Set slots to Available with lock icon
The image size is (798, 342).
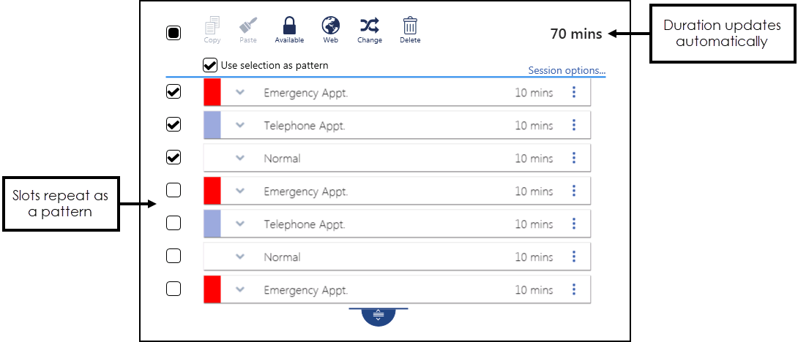point(289,27)
